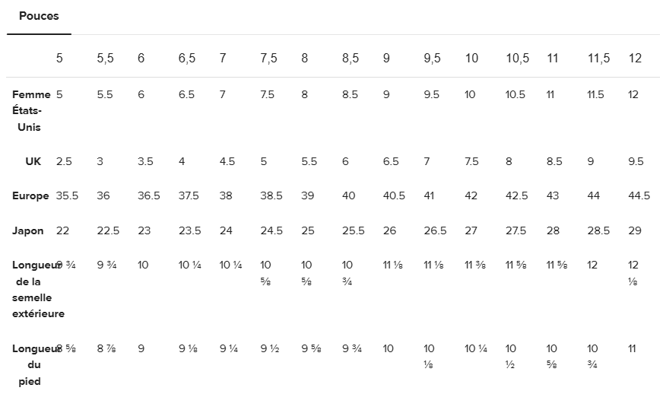Click the 5,5 size column header
The image size is (663, 394).
[x=105, y=58]
